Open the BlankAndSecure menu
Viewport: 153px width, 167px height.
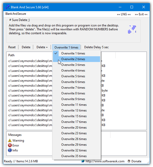(x=16, y=14)
